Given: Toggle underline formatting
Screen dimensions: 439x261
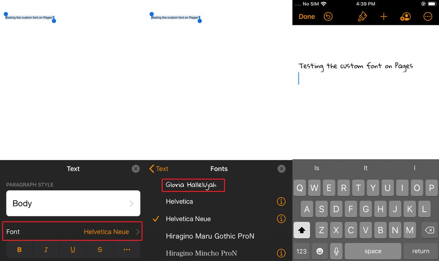Looking at the screenshot, I should [x=73, y=249].
